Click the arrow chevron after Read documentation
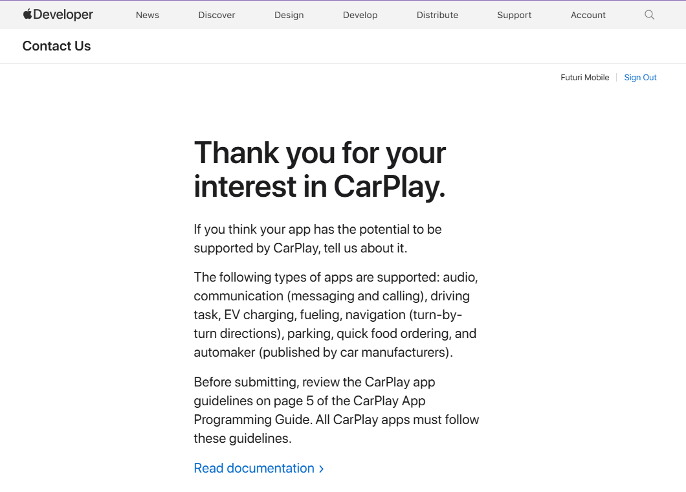 (x=322, y=469)
